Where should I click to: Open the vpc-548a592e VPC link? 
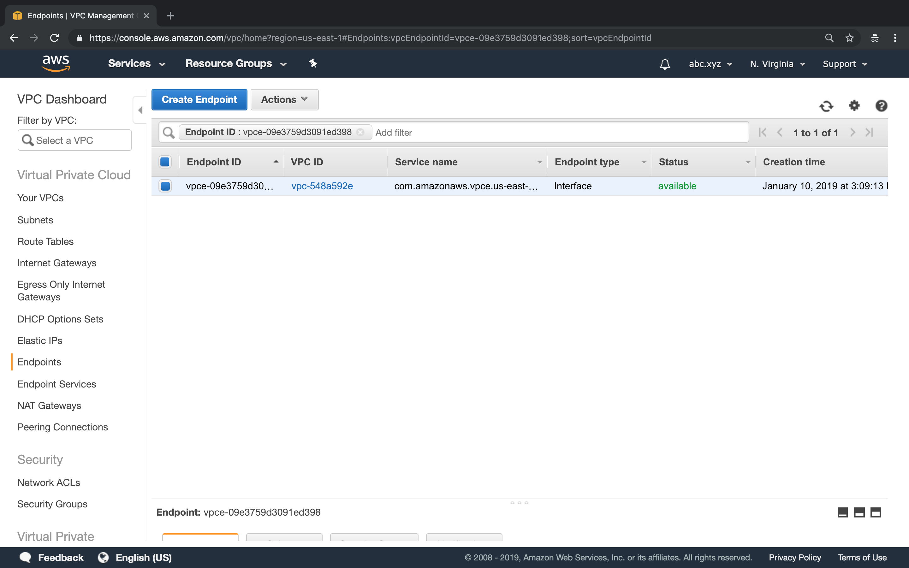tap(322, 186)
